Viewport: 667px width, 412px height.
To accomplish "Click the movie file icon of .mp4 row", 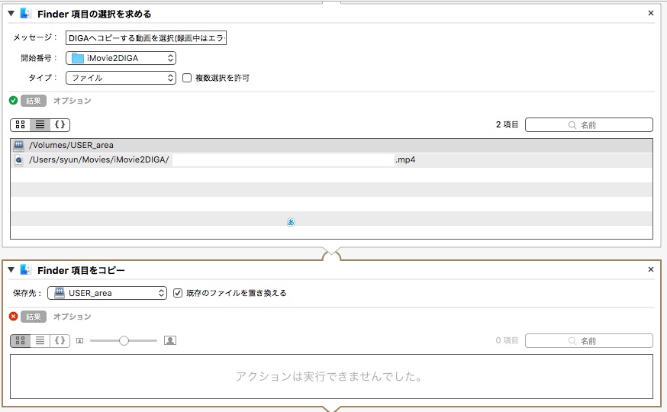I will tap(19, 160).
